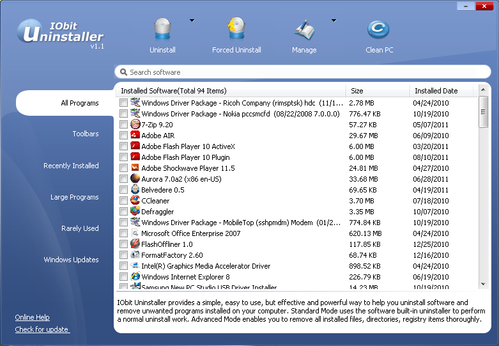Click the Aurora 7.0a2 icon
Viewport: 499px width, 346px height.
(135, 178)
